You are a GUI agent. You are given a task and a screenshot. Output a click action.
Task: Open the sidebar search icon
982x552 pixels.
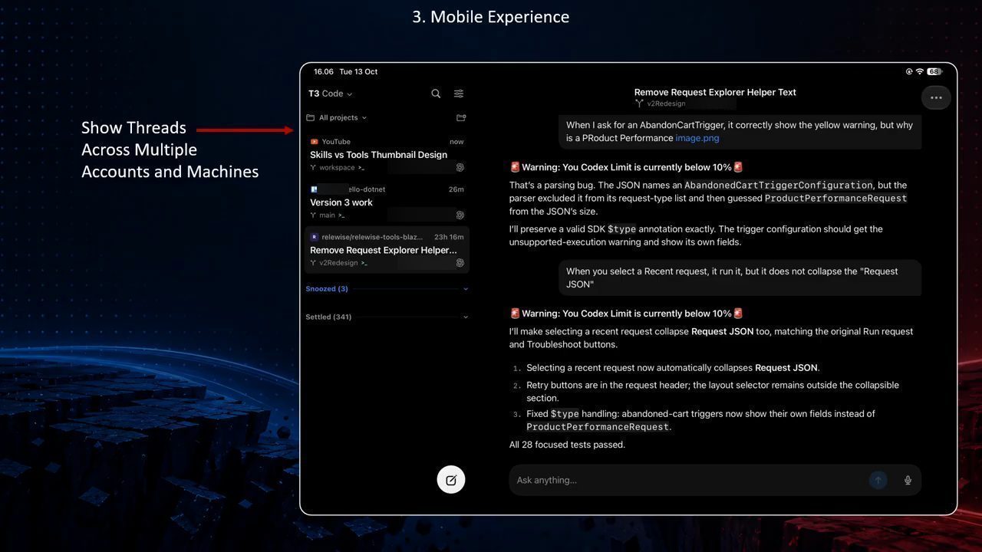(x=436, y=94)
